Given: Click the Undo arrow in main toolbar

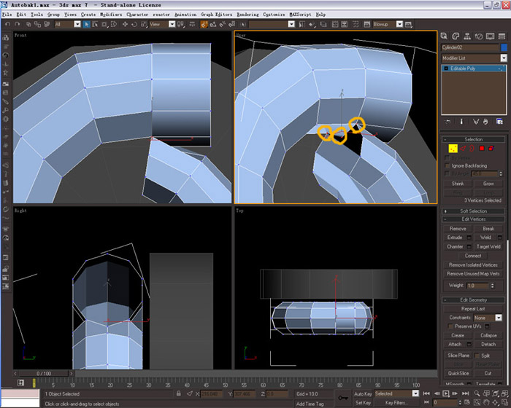Looking at the screenshot, I should 8,24.
